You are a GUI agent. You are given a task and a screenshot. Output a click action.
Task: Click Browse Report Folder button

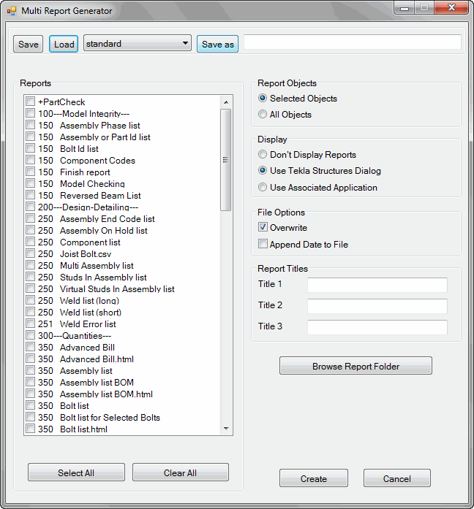(355, 366)
